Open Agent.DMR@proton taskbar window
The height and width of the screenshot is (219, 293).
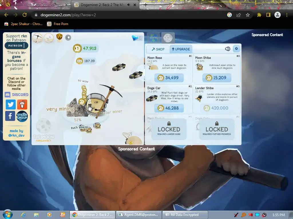click(x=139, y=215)
